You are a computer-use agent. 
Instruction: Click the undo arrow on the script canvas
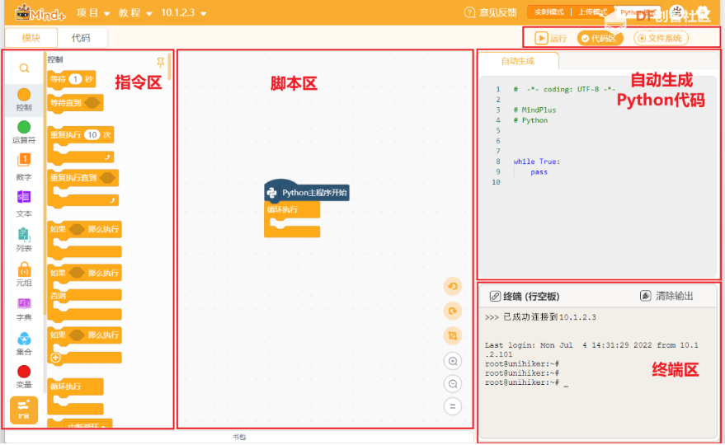coord(452,286)
